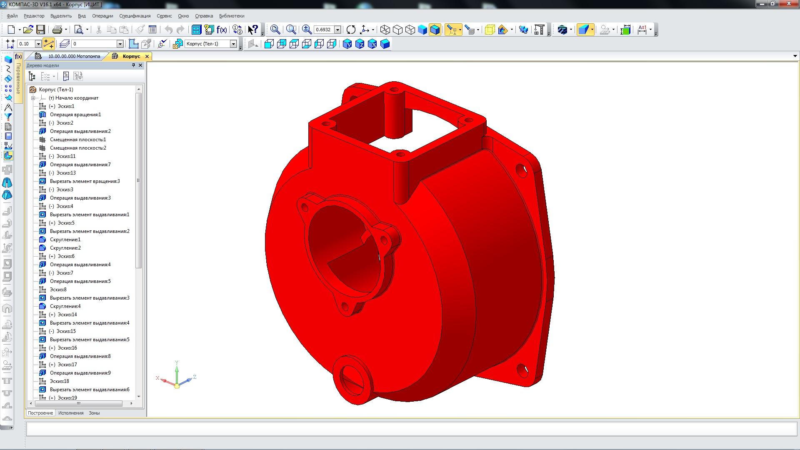Click the Save document icon
This screenshot has height=450, width=800.
click(x=40, y=30)
